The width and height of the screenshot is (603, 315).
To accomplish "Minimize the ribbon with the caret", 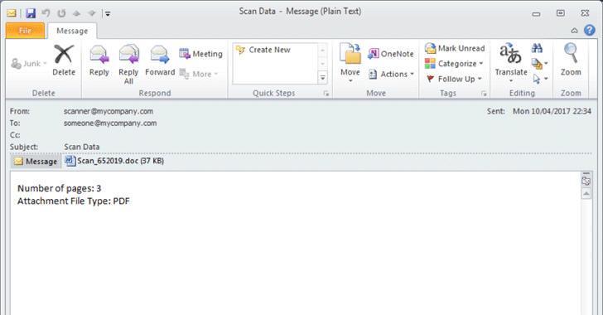I will click(574, 31).
